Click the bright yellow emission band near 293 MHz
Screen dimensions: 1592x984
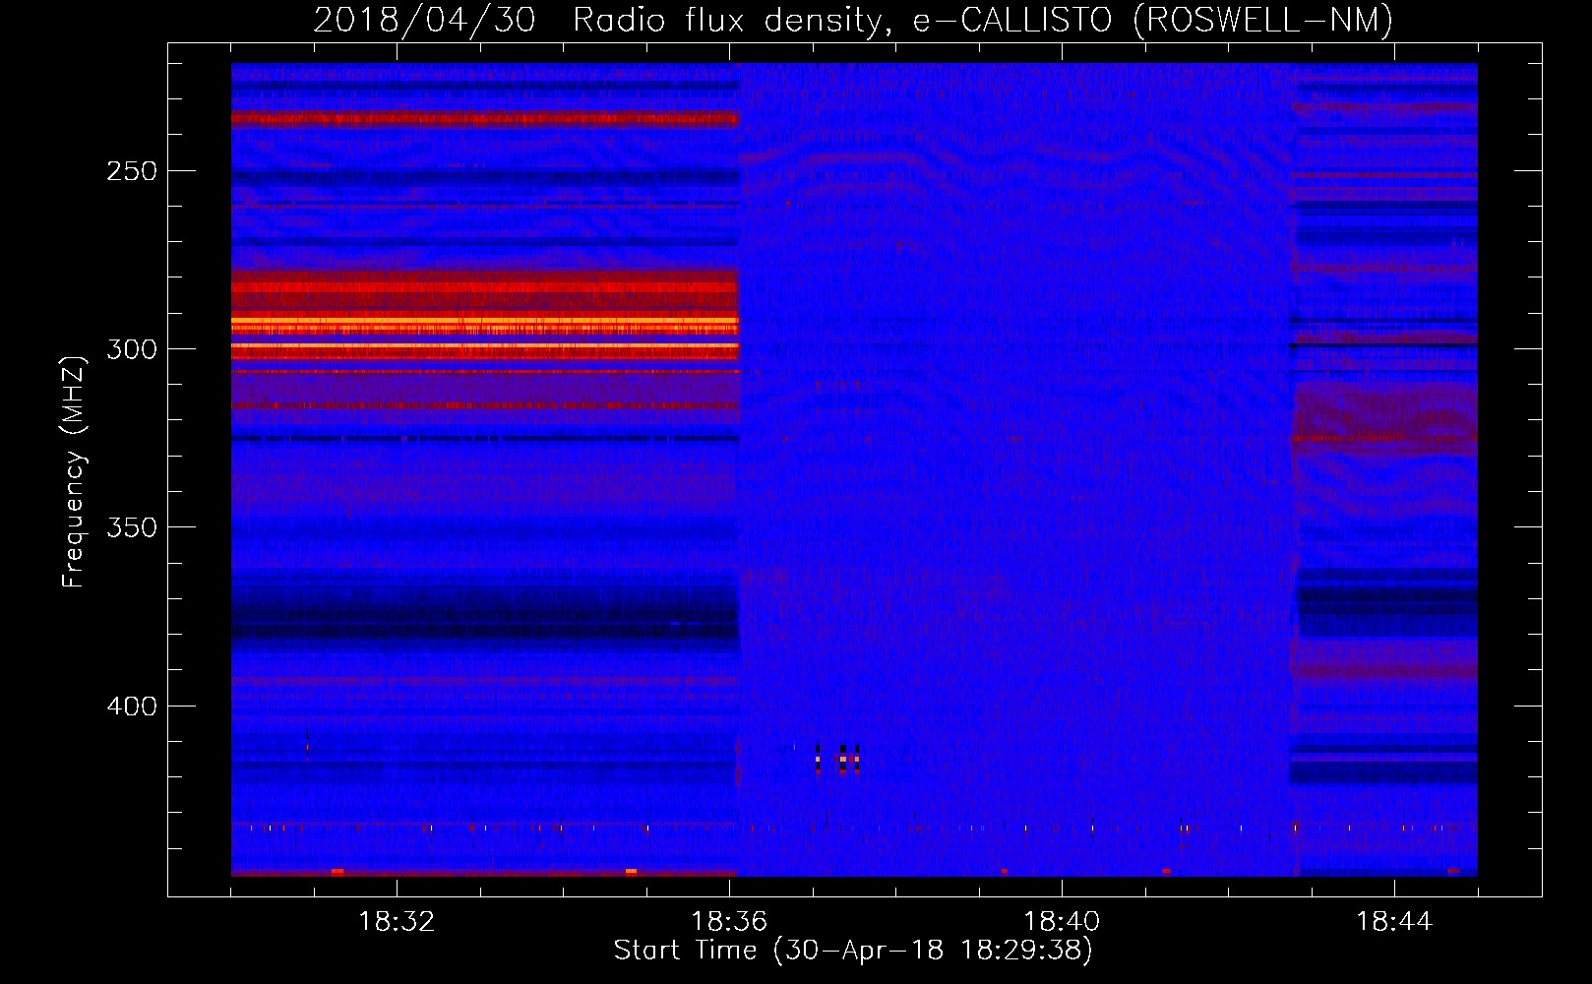tap(484, 323)
